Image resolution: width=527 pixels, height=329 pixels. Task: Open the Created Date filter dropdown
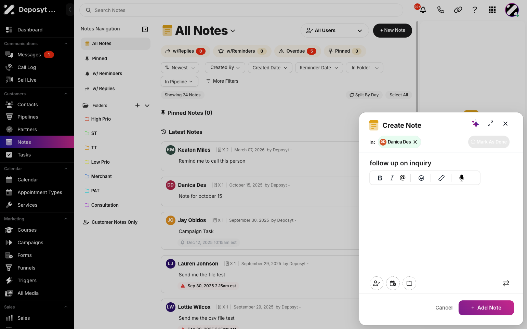pyautogui.click(x=270, y=68)
